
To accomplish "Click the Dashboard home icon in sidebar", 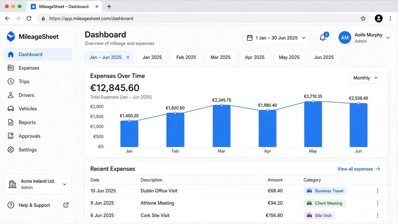I will pyautogui.click(x=11, y=54).
